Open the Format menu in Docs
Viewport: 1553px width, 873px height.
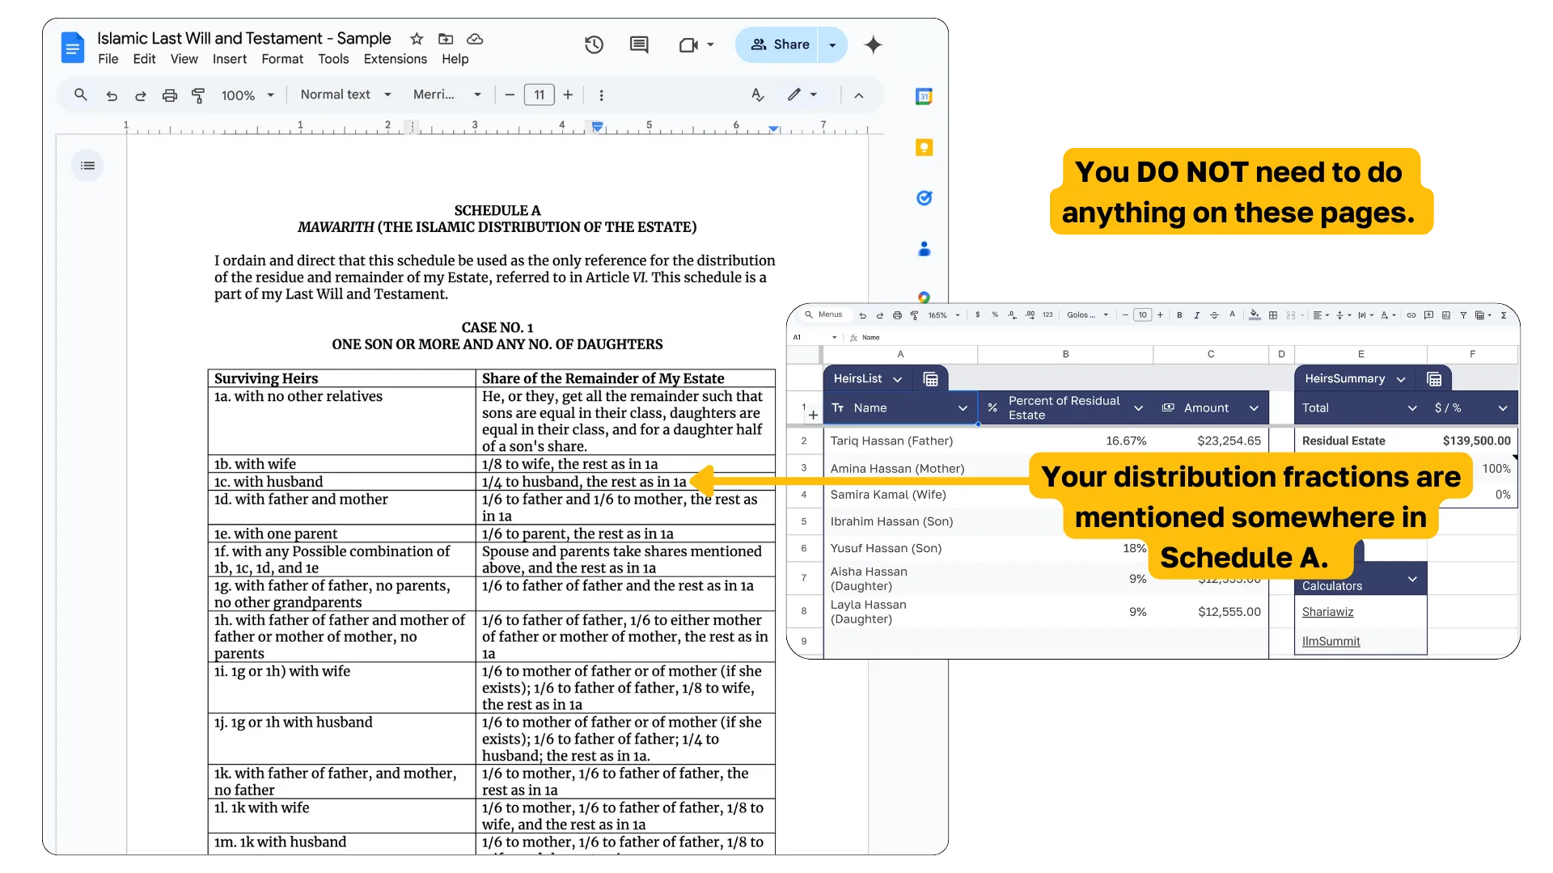coord(282,59)
